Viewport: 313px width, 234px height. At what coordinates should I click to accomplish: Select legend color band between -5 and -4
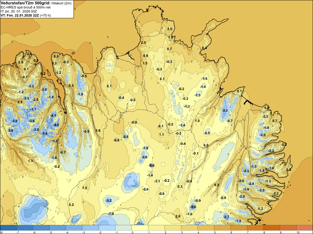[58, 228]
